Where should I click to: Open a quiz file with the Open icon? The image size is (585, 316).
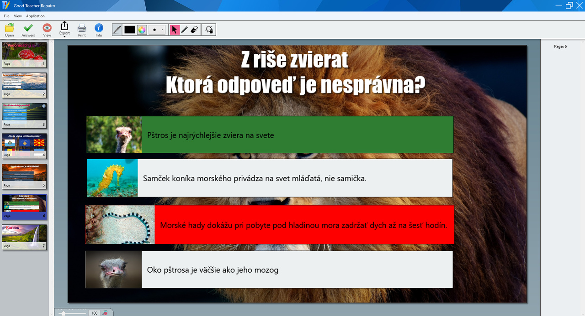point(9,29)
